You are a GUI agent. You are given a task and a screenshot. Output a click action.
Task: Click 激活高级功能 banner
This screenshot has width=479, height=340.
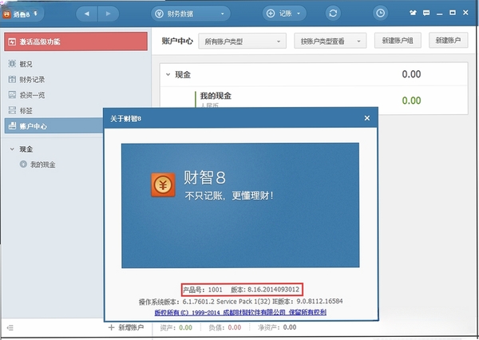click(76, 42)
